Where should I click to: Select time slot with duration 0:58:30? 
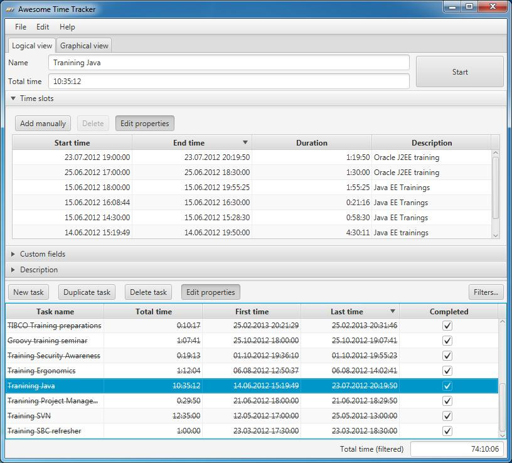[x=252, y=218]
